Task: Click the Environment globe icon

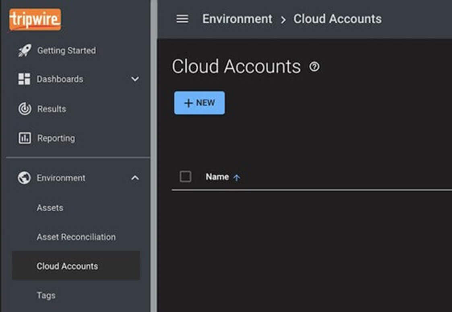Action: 24,178
